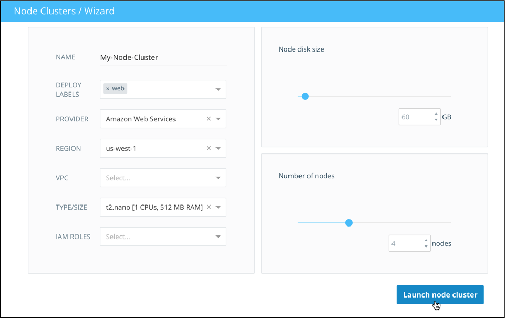Clear the Amazon Web Services provider selection

point(209,119)
